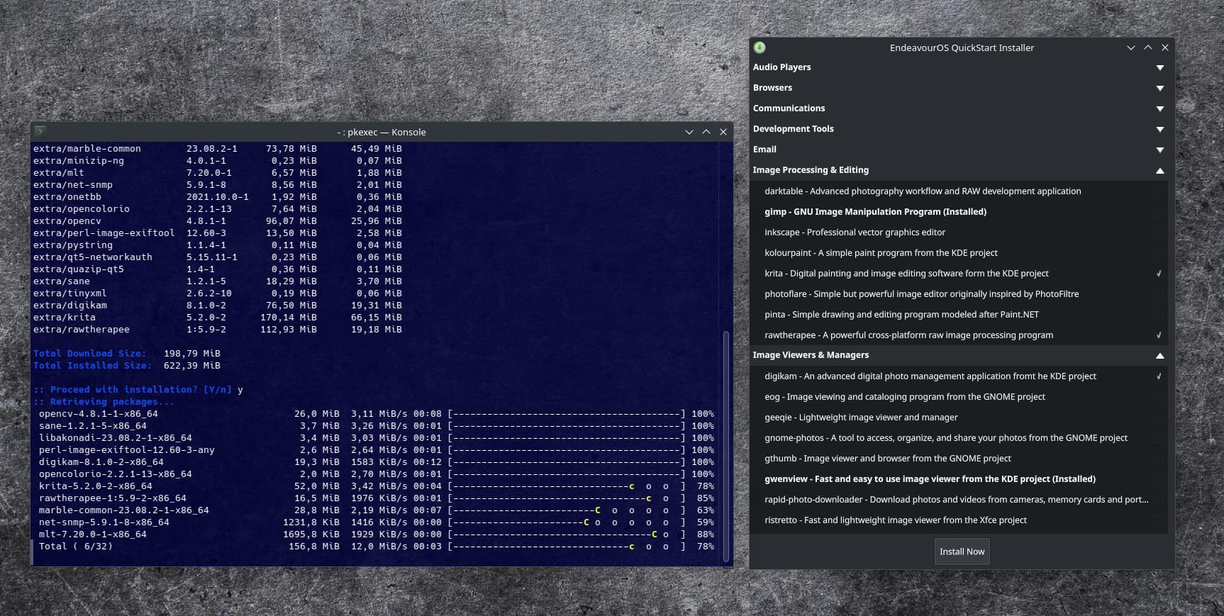Select the gnome-photos entry

[959, 438]
